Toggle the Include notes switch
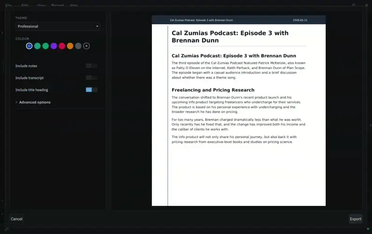Screen dimensions: 372x234 92,66
